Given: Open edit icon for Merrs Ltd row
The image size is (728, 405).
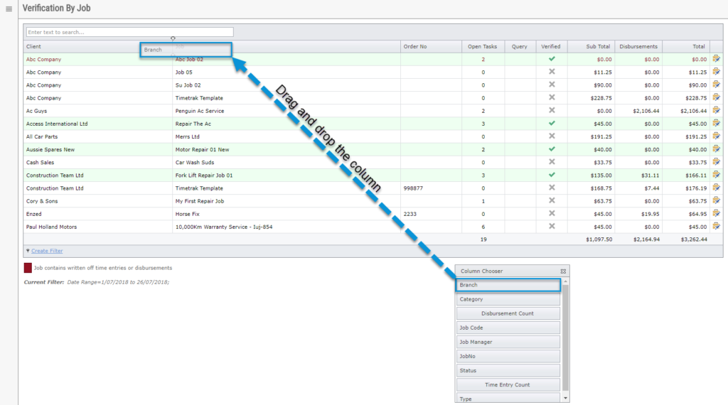Looking at the screenshot, I should click(717, 136).
